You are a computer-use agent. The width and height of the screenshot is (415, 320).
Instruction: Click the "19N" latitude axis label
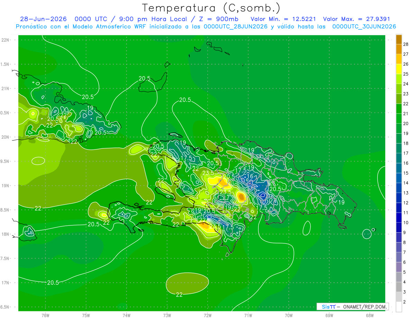click(x=6, y=186)
